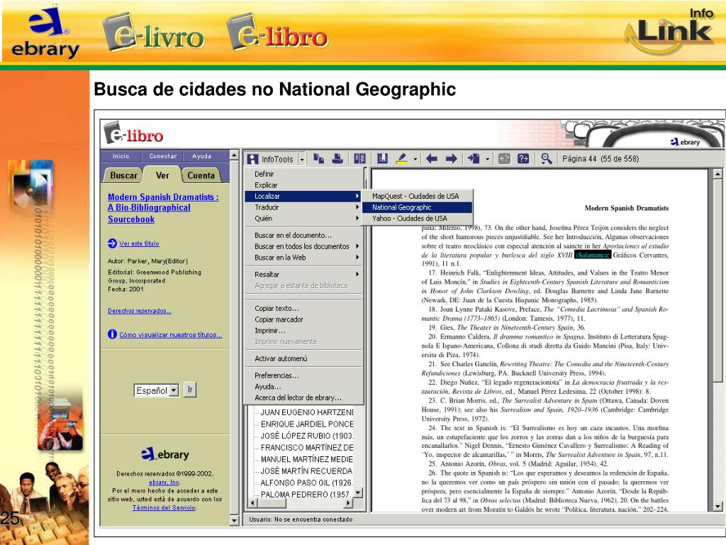Click the add to bookshelf icon
The image size is (726, 545).
382,158
